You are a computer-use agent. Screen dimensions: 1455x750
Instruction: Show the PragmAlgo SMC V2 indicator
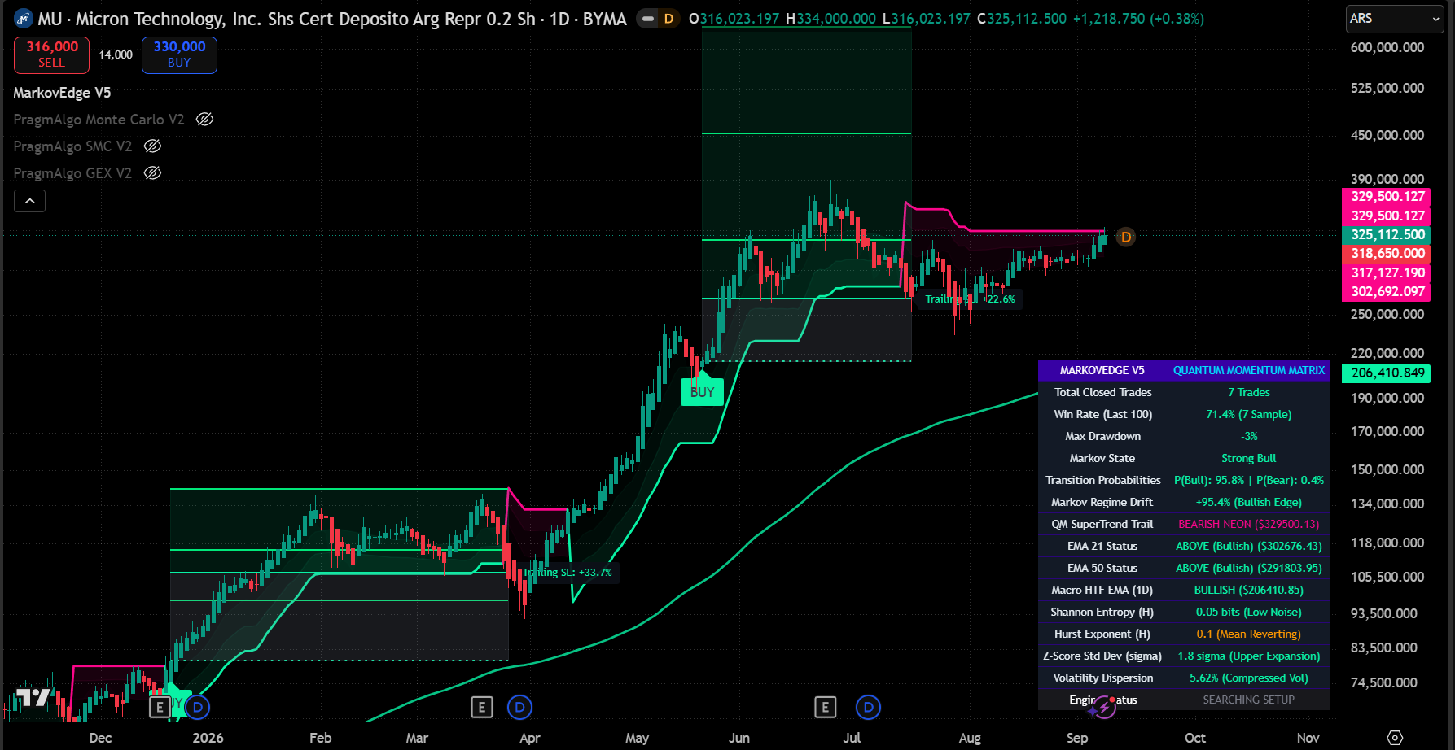point(152,146)
